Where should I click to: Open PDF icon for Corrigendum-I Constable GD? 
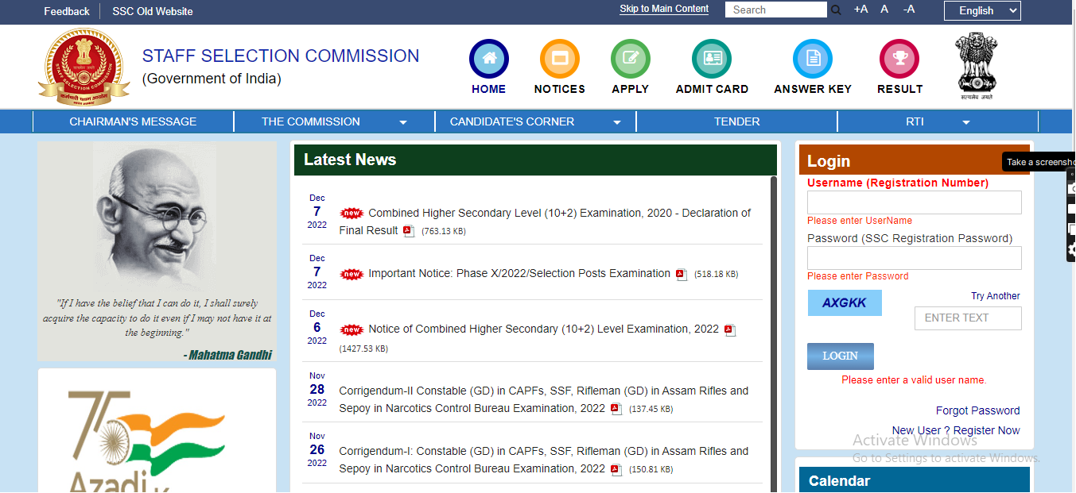616,469
